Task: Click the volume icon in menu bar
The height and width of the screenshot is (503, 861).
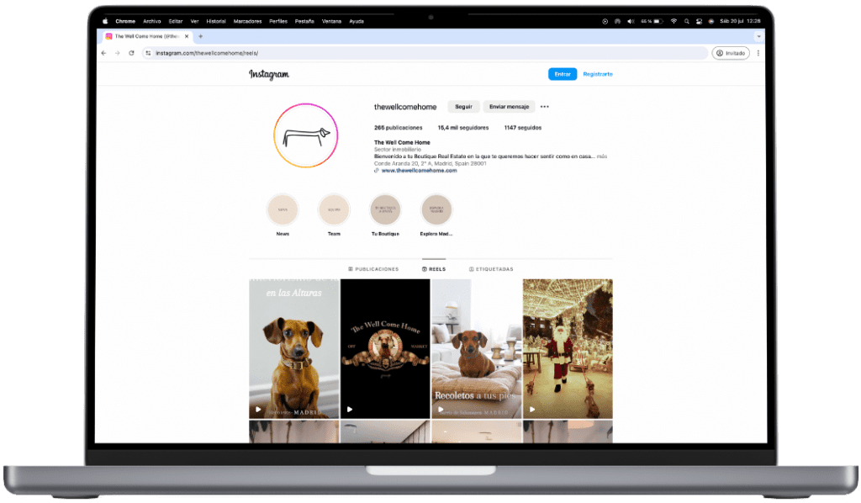Action: click(631, 21)
